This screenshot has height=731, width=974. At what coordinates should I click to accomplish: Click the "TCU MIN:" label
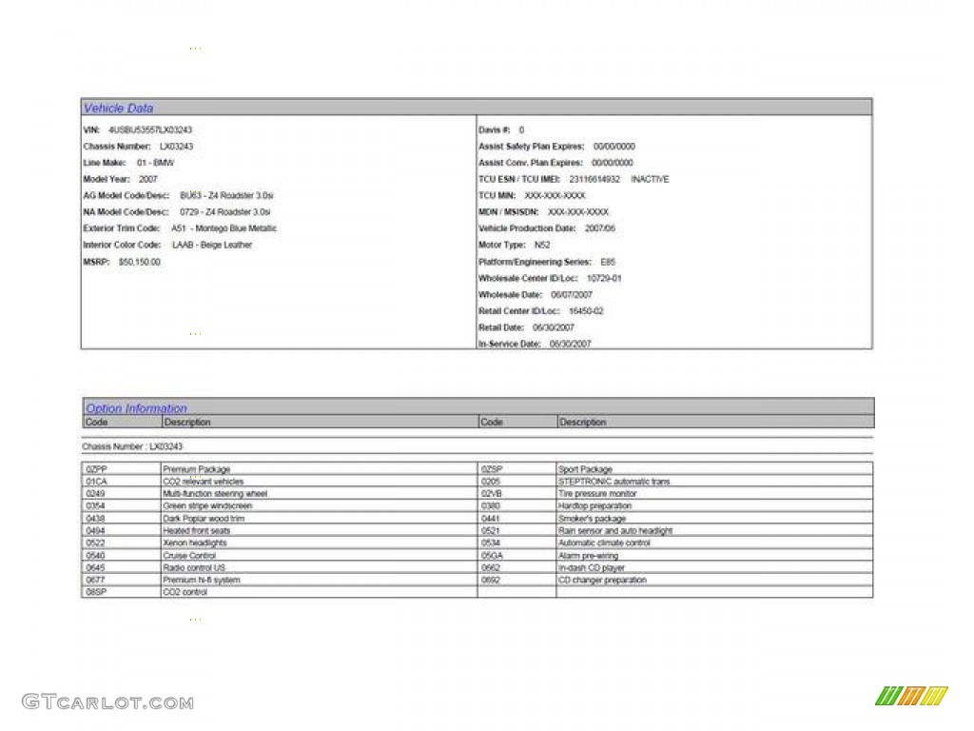click(497, 195)
